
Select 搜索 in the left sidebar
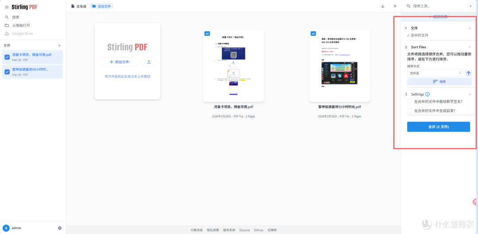16,17
